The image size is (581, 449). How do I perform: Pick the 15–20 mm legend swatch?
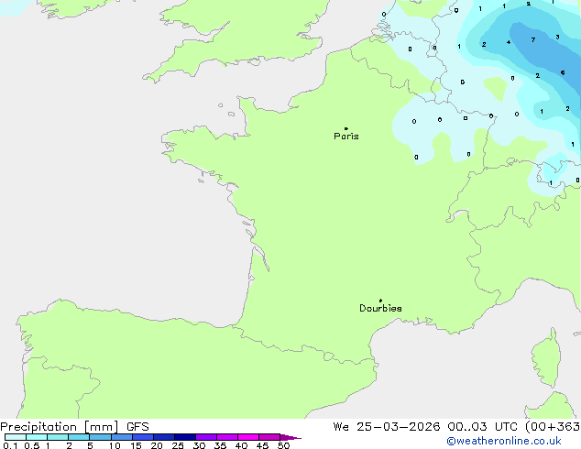pos(143,437)
